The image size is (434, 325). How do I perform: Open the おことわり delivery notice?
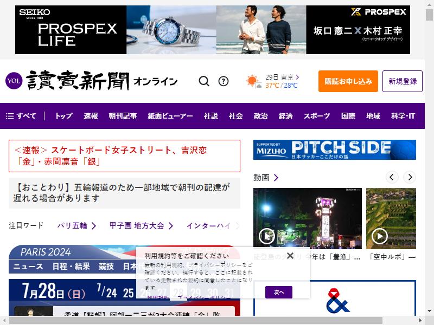(124, 193)
